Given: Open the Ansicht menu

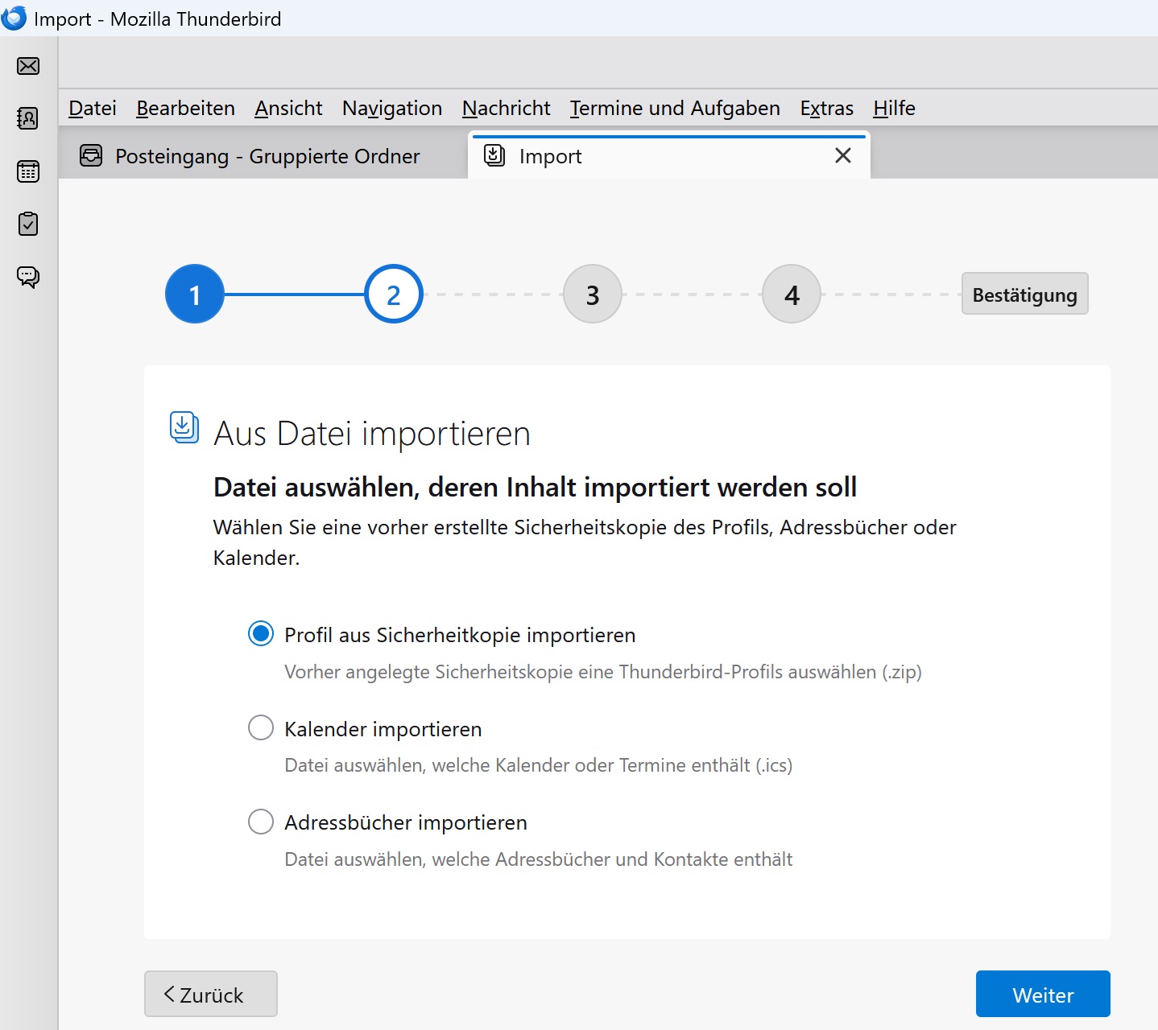Looking at the screenshot, I should 288,108.
